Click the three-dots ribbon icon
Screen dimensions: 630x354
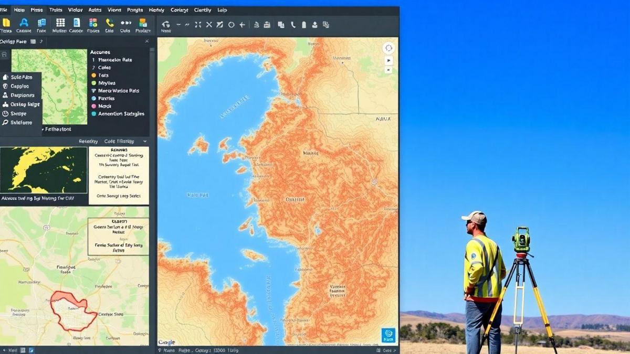click(126, 23)
